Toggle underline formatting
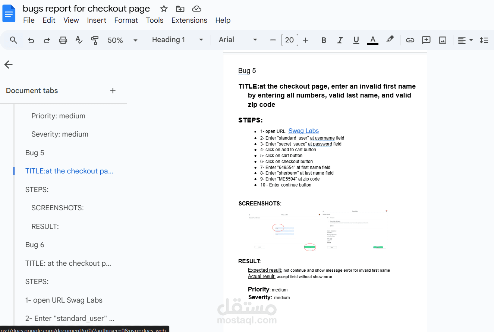This screenshot has height=332, width=494. (356, 40)
